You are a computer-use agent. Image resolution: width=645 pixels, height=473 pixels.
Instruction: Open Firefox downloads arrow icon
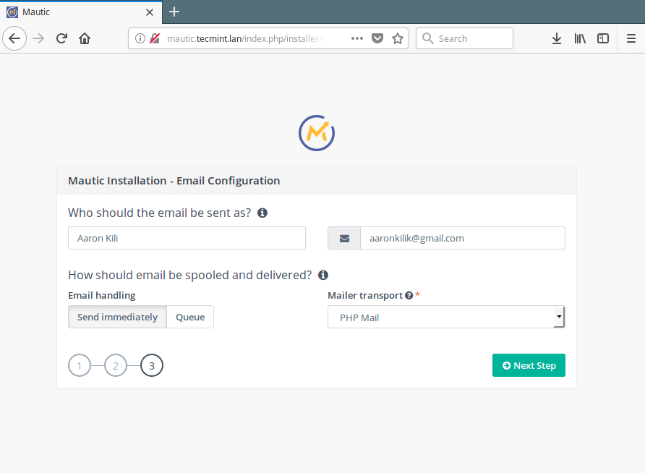click(557, 38)
